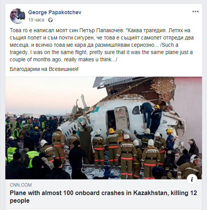
Task: Open George Papakotchev's profile picture
Action: (18, 16)
